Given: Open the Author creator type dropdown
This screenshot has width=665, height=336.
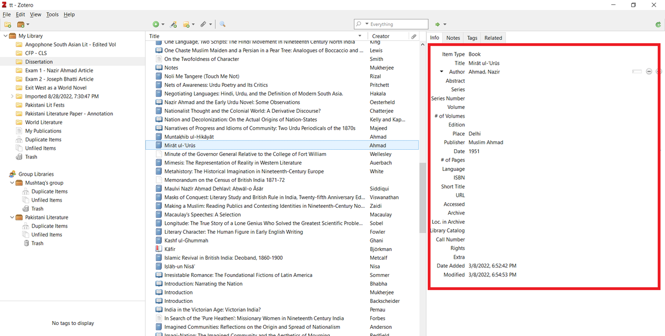Looking at the screenshot, I should (442, 72).
